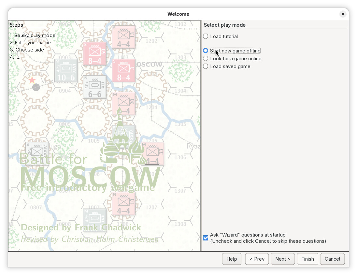Choose the Load saved game option
Image resolution: width=357 pixels, height=275 pixels.
(206, 66)
